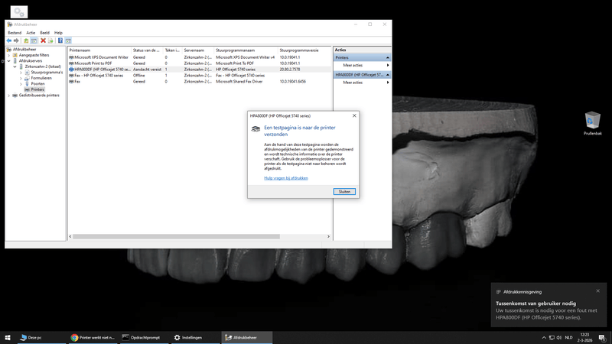
Task: Switch to Opdrachtprompt in the taskbar
Action: coord(145,338)
